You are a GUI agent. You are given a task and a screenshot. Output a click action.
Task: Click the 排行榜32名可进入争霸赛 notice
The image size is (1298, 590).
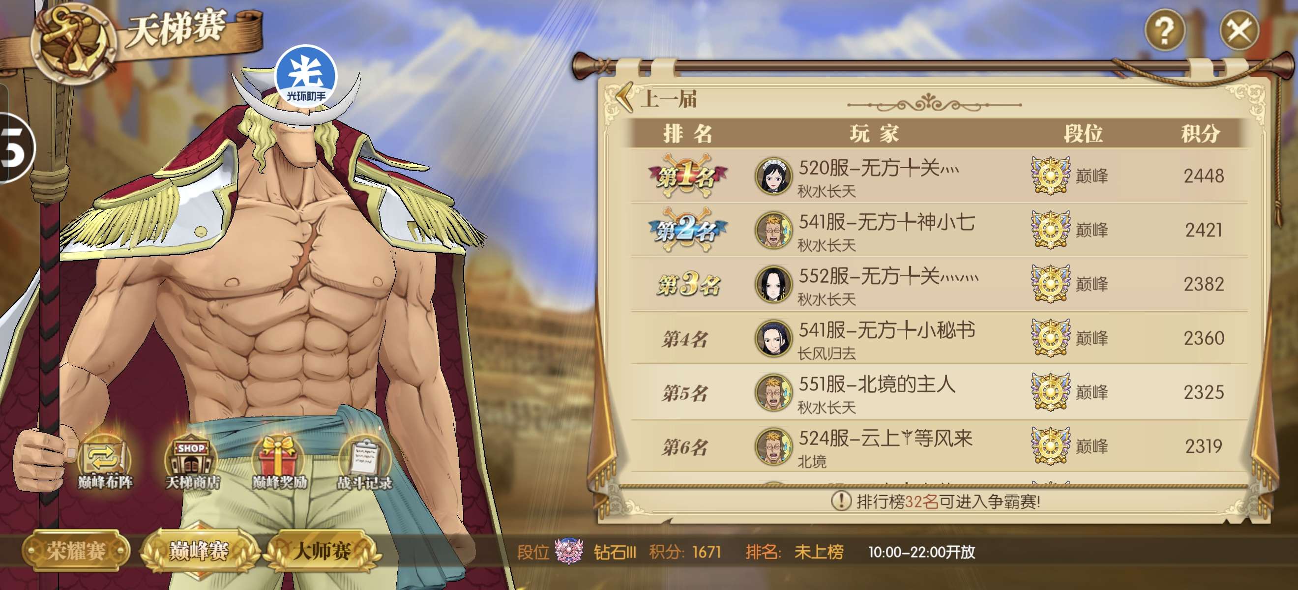(935, 501)
